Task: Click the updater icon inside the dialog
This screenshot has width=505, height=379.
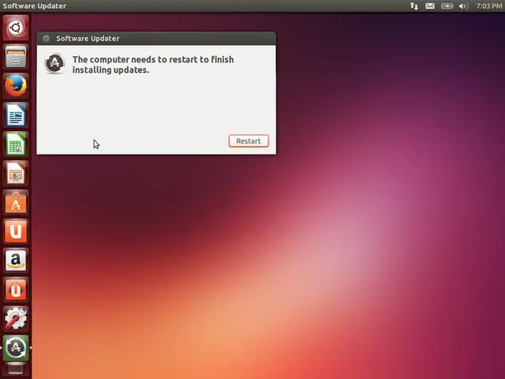Action: coord(54,63)
